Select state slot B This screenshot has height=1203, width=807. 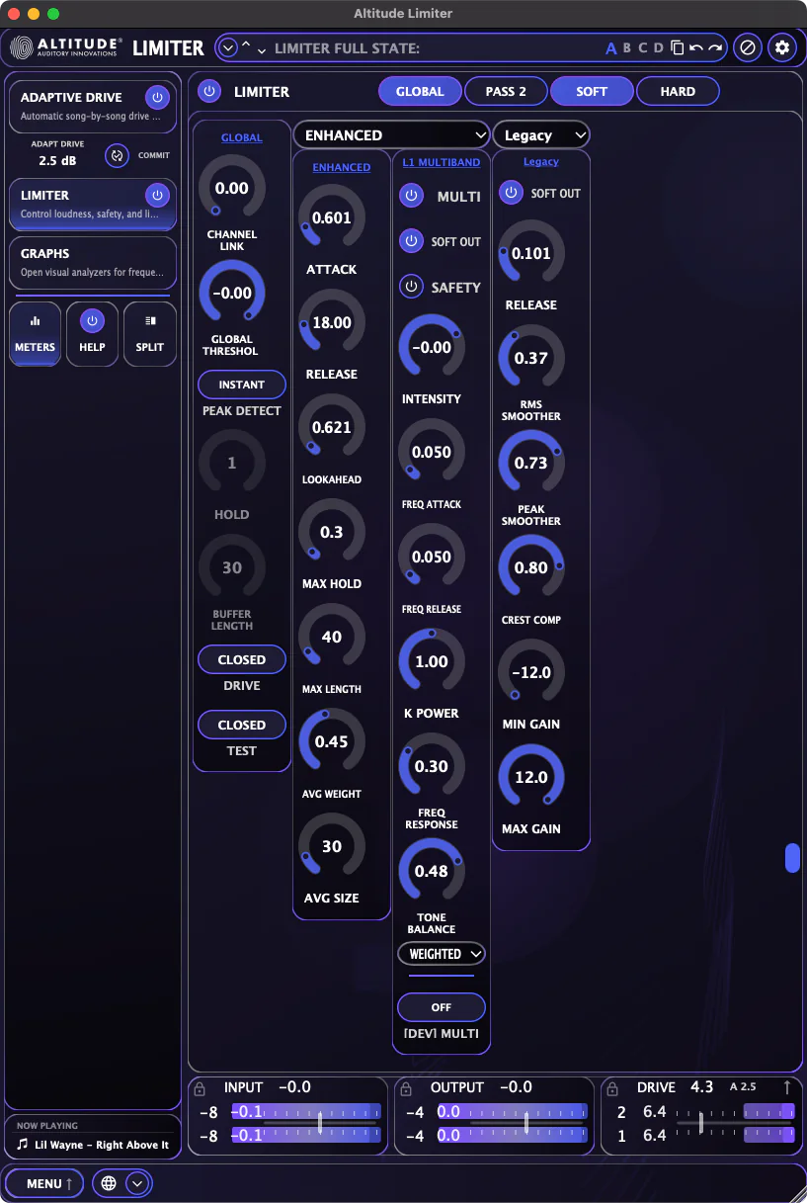(627, 47)
